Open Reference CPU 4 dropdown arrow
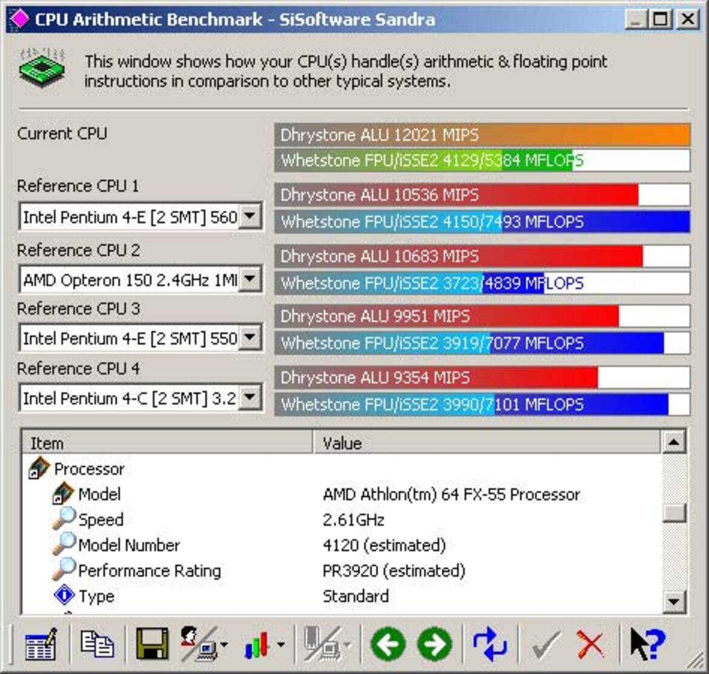Screen dimensions: 709x674 (x=249, y=398)
